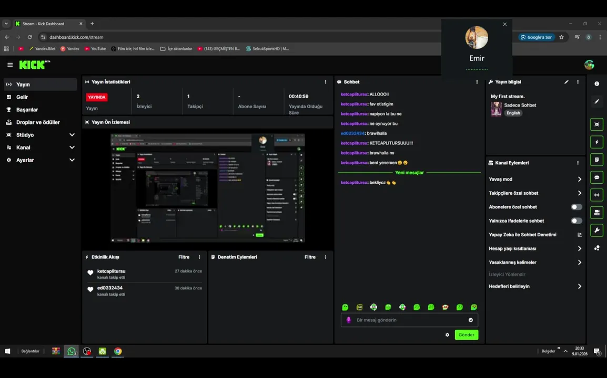Toggle channel actions widget in right sidebar
Screen dimensions: 607x378
(x=597, y=213)
